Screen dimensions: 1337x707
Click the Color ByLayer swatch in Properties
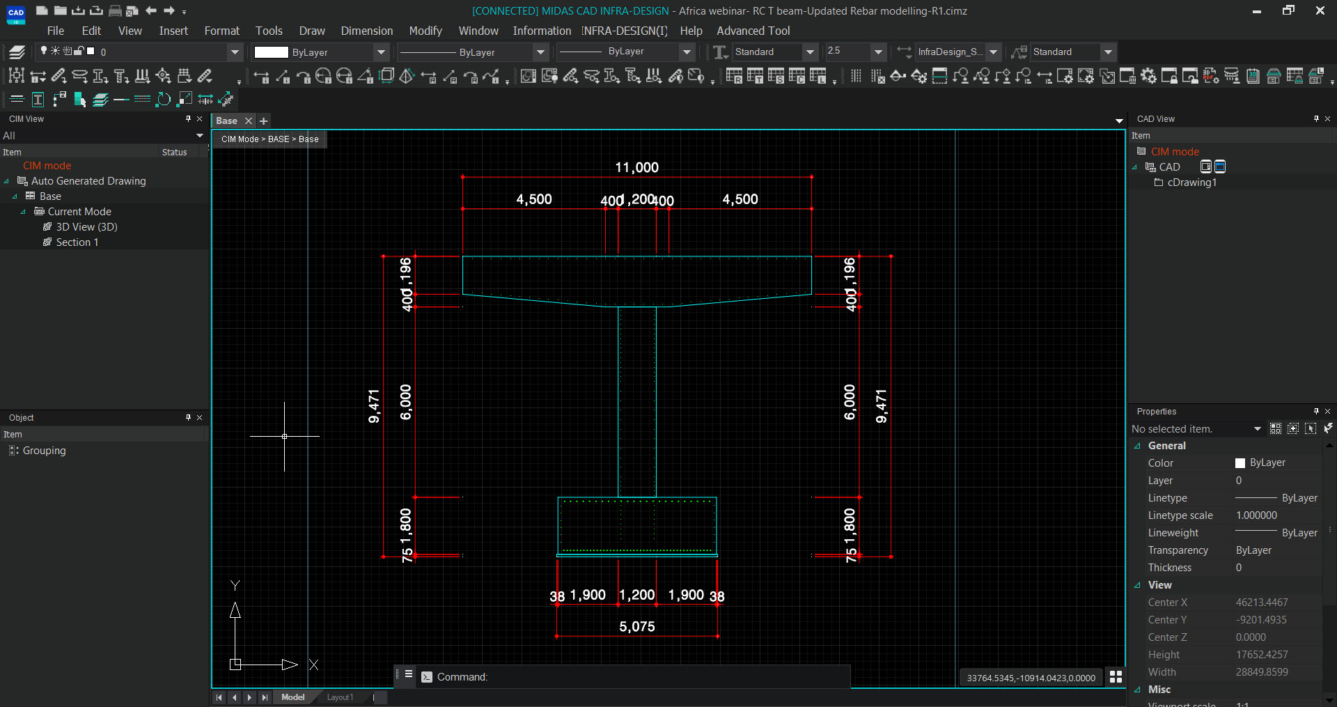tap(1240, 463)
